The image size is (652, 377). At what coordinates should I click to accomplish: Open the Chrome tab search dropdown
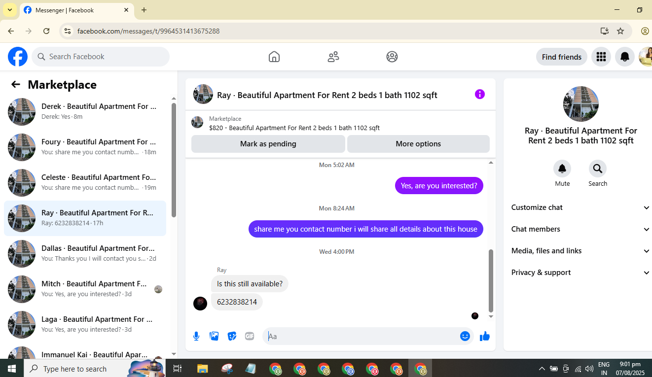click(9, 10)
